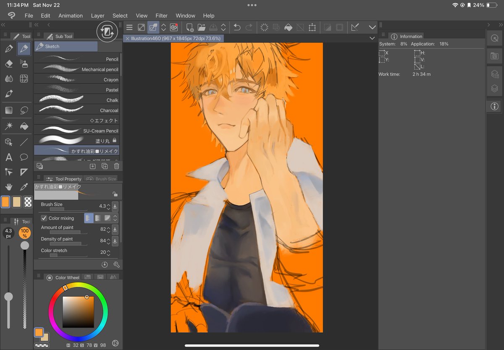Select the Decoration grid tool
504x350 pixels.
tap(24, 78)
